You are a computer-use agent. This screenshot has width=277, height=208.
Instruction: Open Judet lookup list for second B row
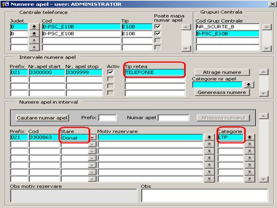[34, 33]
